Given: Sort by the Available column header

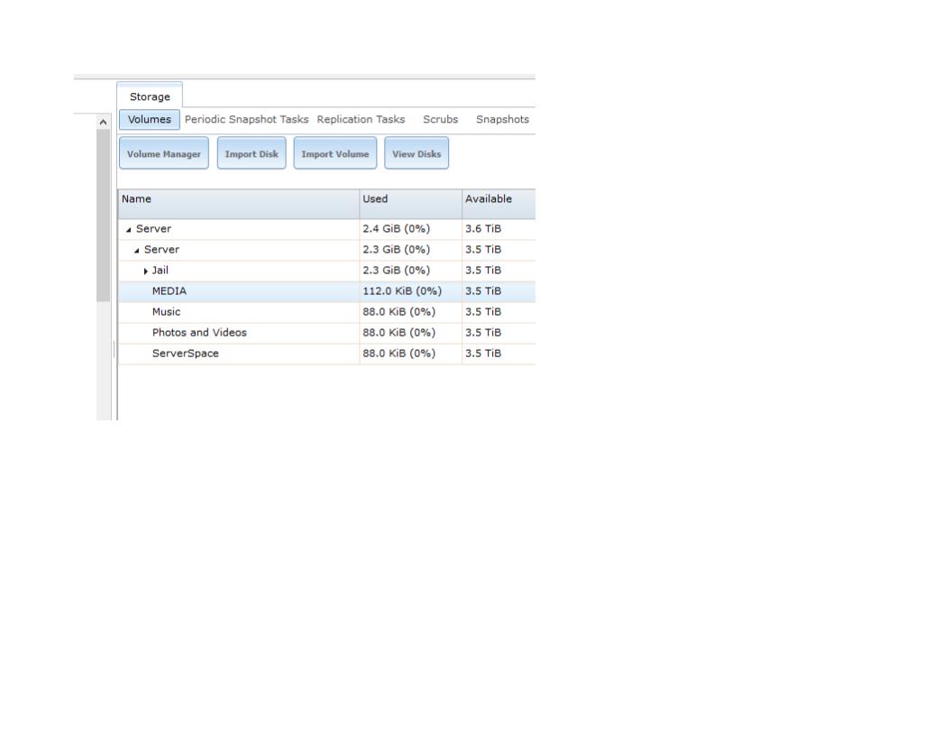Looking at the screenshot, I should 499,204.
